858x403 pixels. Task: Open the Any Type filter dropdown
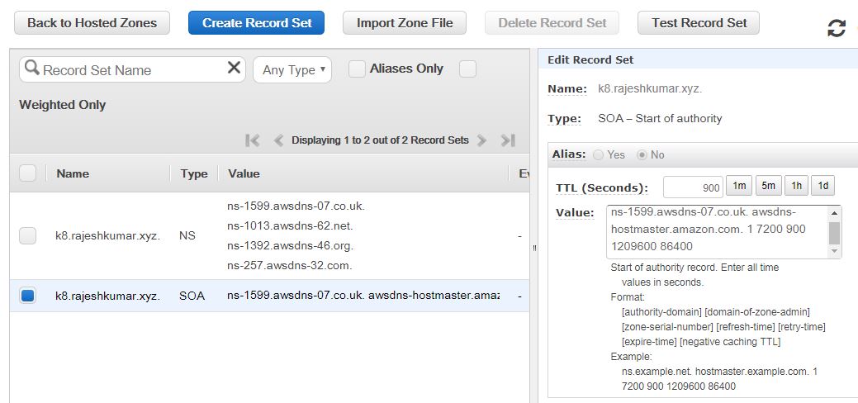(292, 70)
